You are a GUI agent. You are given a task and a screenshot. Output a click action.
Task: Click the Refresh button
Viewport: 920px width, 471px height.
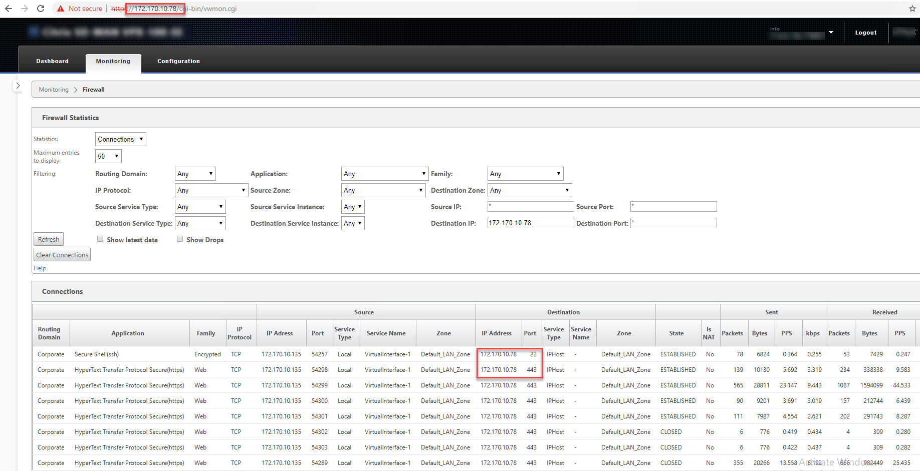(49, 239)
